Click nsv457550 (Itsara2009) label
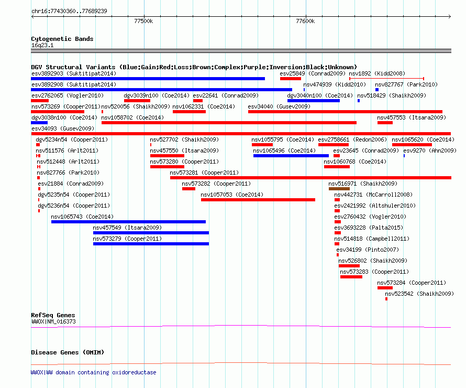The height and width of the screenshot is (388, 466). pyautogui.click(x=184, y=150)
